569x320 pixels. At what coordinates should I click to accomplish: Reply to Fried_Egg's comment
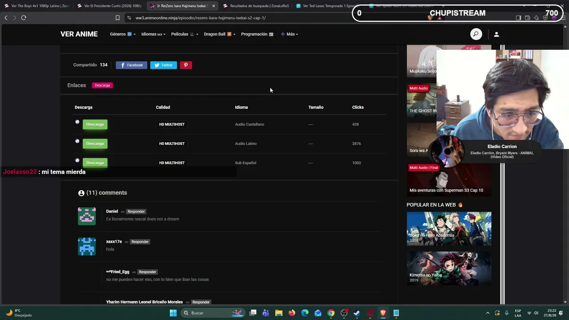(148, 272)
